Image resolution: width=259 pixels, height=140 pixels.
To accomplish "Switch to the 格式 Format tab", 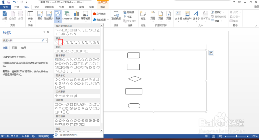I will click(x=103, y=7).
